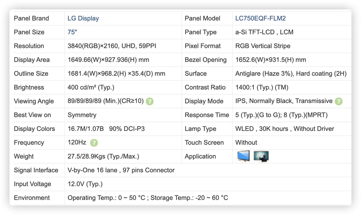Select the Input Voltage 12.0V cell
Image resolution: width=361 pixels, height=215 pixels.
(x=85, y=184)
